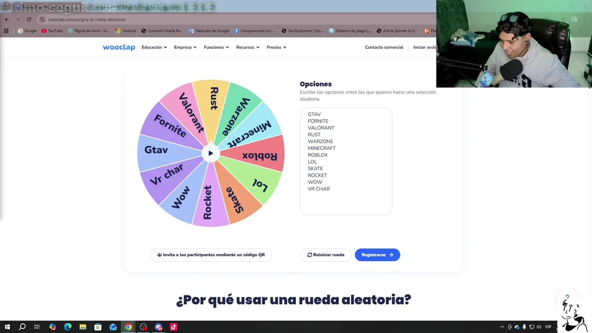Click the browser forward arrow

pos(18,19)
